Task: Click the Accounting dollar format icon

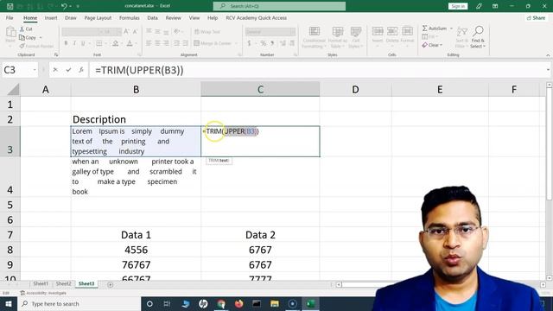Action: (249, 43)
